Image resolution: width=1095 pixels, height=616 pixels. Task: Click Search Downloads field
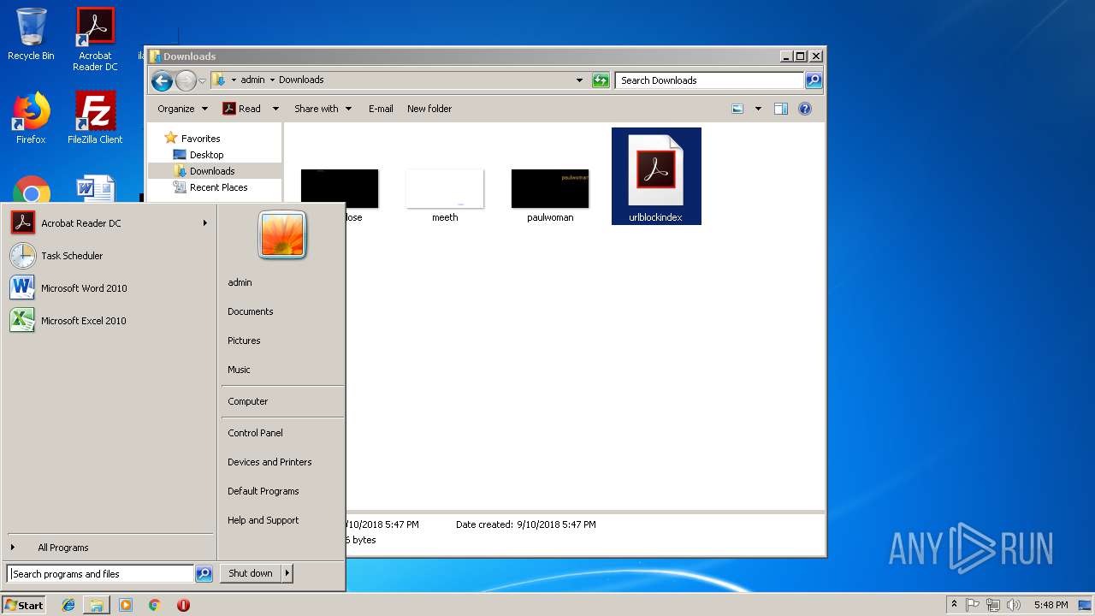click(x=710, y=80)
